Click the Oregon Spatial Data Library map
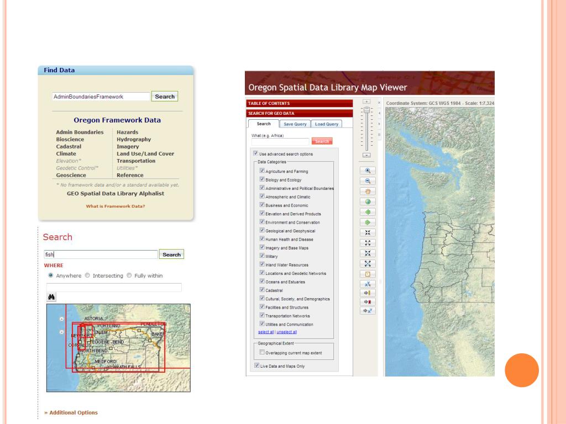 click(439, 242)
